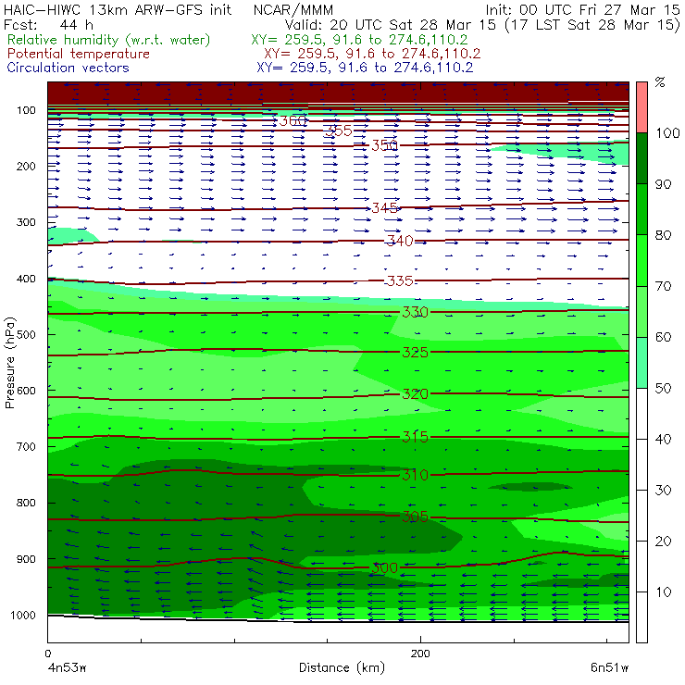
Task: Click the 350 potential temperature contour label
Action: point(384,145)
